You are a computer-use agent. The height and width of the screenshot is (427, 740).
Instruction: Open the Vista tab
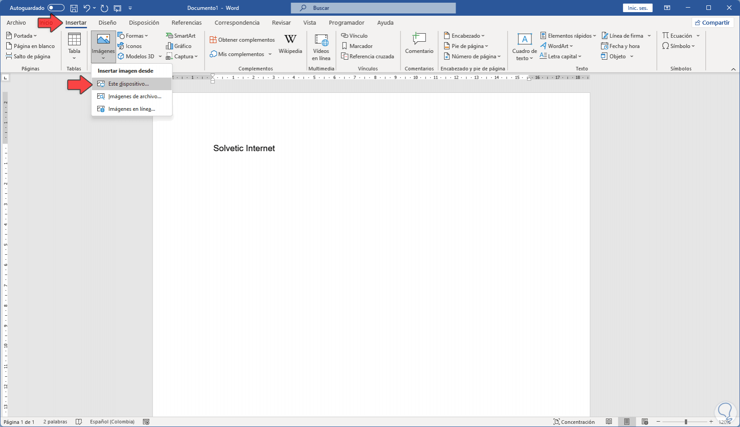click(309, 23)
